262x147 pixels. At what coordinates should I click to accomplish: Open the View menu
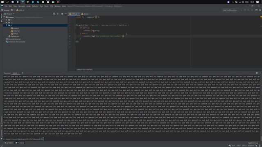tap(15, 6)
